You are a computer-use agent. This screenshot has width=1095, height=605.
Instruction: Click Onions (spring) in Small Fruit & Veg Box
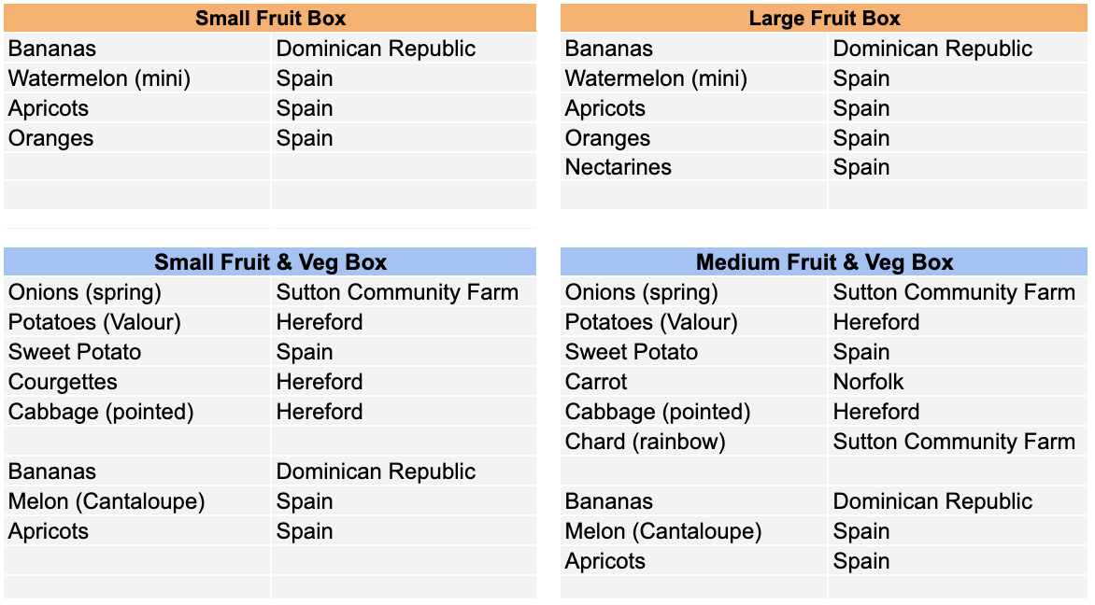tap(136, 291)
